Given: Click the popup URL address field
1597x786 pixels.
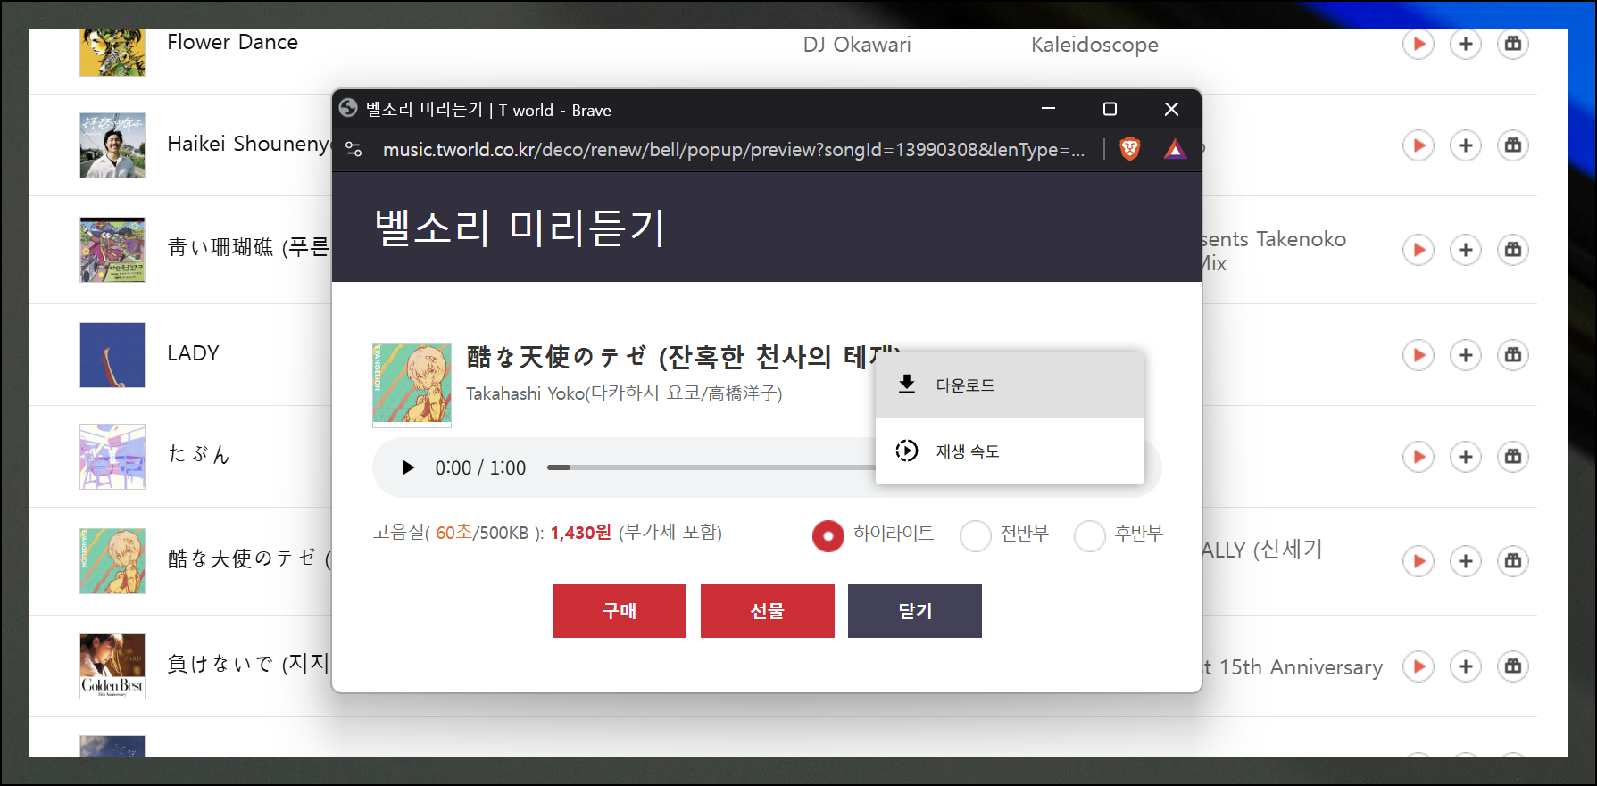Looking at the screenshot, I should [x=734, y=149].
